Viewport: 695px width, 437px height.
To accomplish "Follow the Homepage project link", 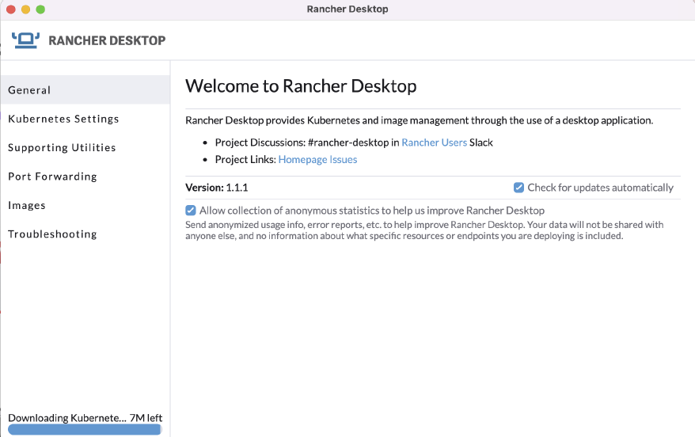I will tap(302, 160).
